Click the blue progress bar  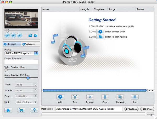click(94, 91)
